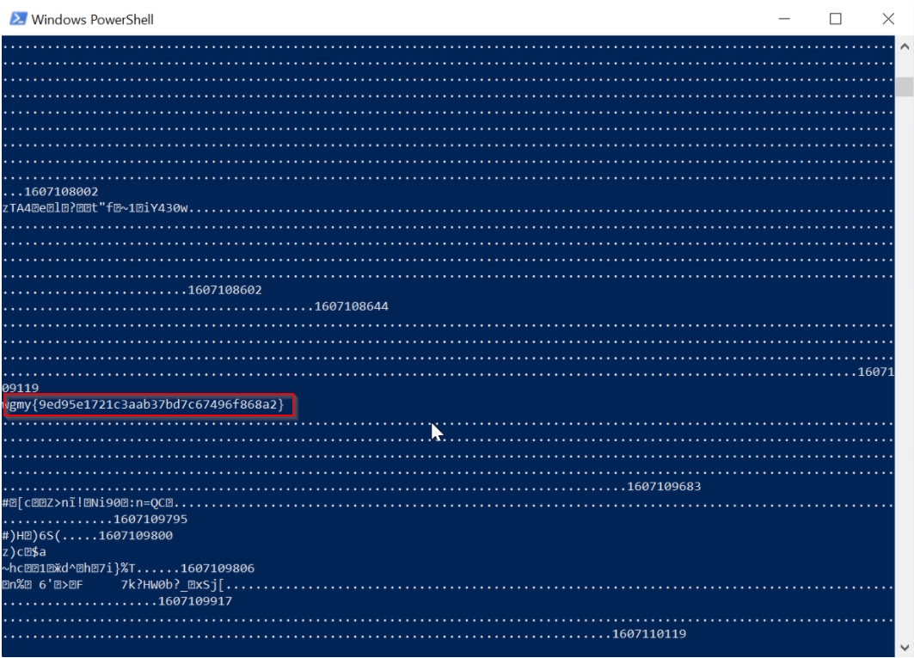This screenshot has width=914, height=658.
Task: Click the number 1607109806 in the output
Action: point(218,569)
